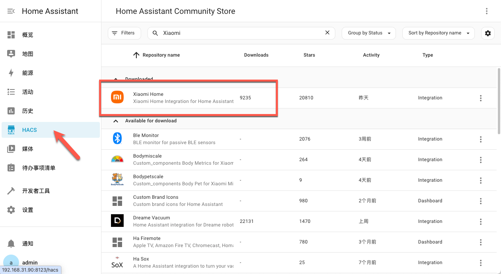Screen dimensions: 501x274
Task: Open the 能源 (Energy) panel
Action: click(11, 73)
